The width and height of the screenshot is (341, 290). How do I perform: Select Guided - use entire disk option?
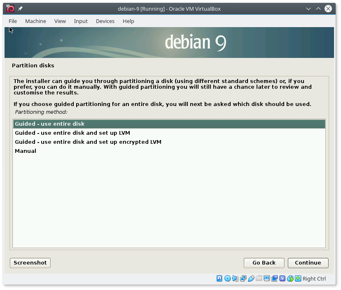[x=50, y=124]
